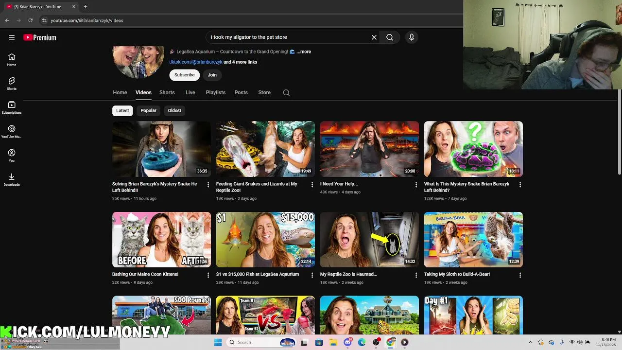Viewport: 622px width, 350px height.
Task: Open the YouTube guide hamburger menu
Action: click(x=12, y=37)
